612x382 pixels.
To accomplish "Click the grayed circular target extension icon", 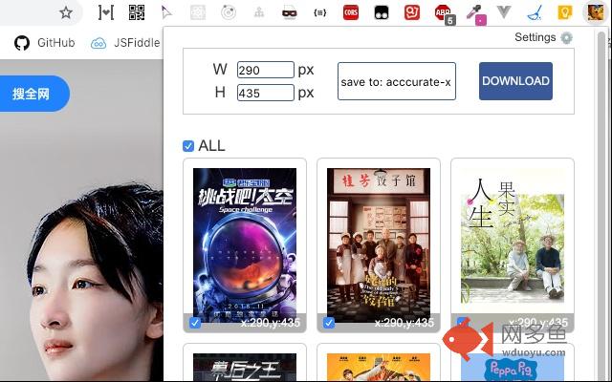I will [x=229, y=12].
